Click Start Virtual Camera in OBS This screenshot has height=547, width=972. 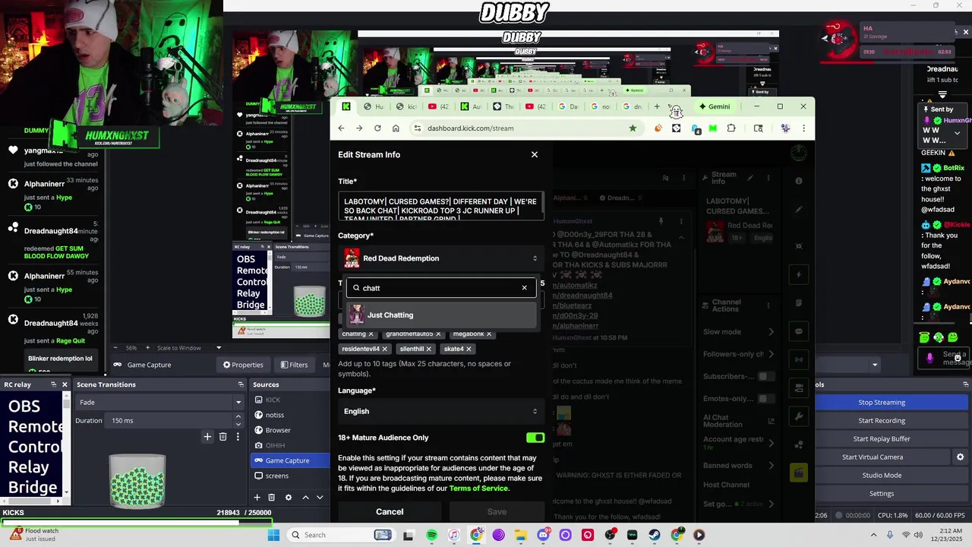pos(873,457)
